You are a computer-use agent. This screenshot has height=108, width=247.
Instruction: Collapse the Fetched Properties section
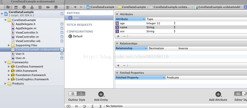117,73
